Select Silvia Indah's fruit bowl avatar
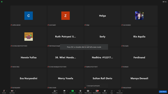This screenshot has width=168, height=94. point(29,37)
